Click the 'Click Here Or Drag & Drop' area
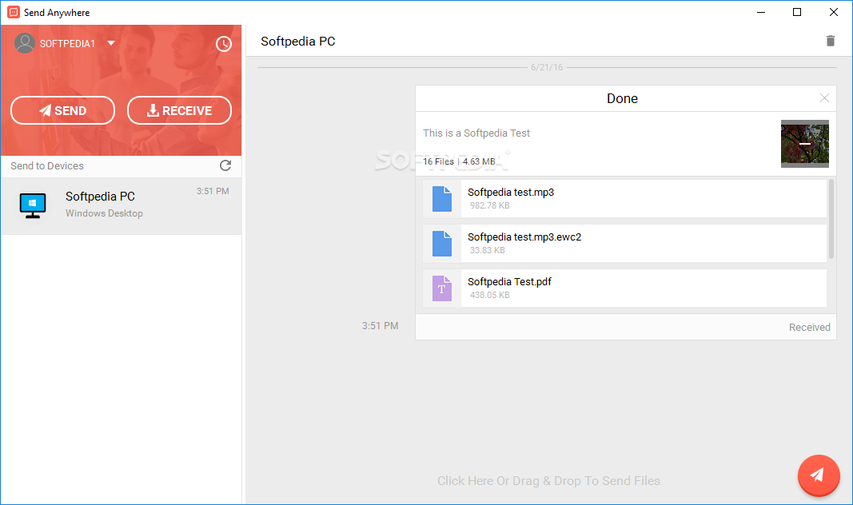The width and height of the screenshot is (853, 505). coord(548,480)
